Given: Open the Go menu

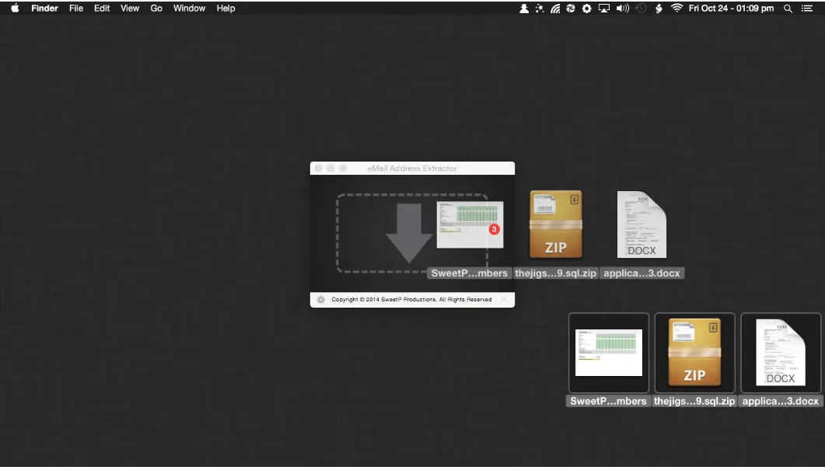Looking at the screenshot, I should (x=156, y=9).
